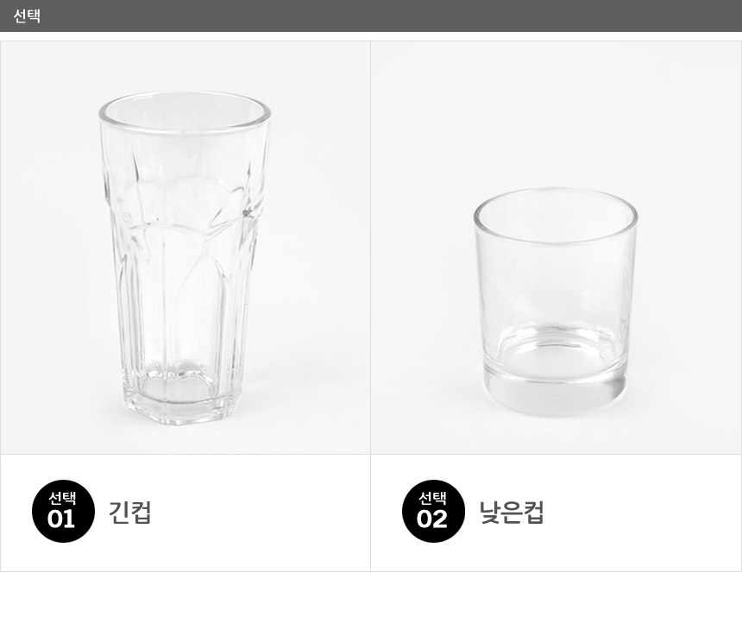
Task: Click the number 01 in the first badge
Action: pos(62,519)
